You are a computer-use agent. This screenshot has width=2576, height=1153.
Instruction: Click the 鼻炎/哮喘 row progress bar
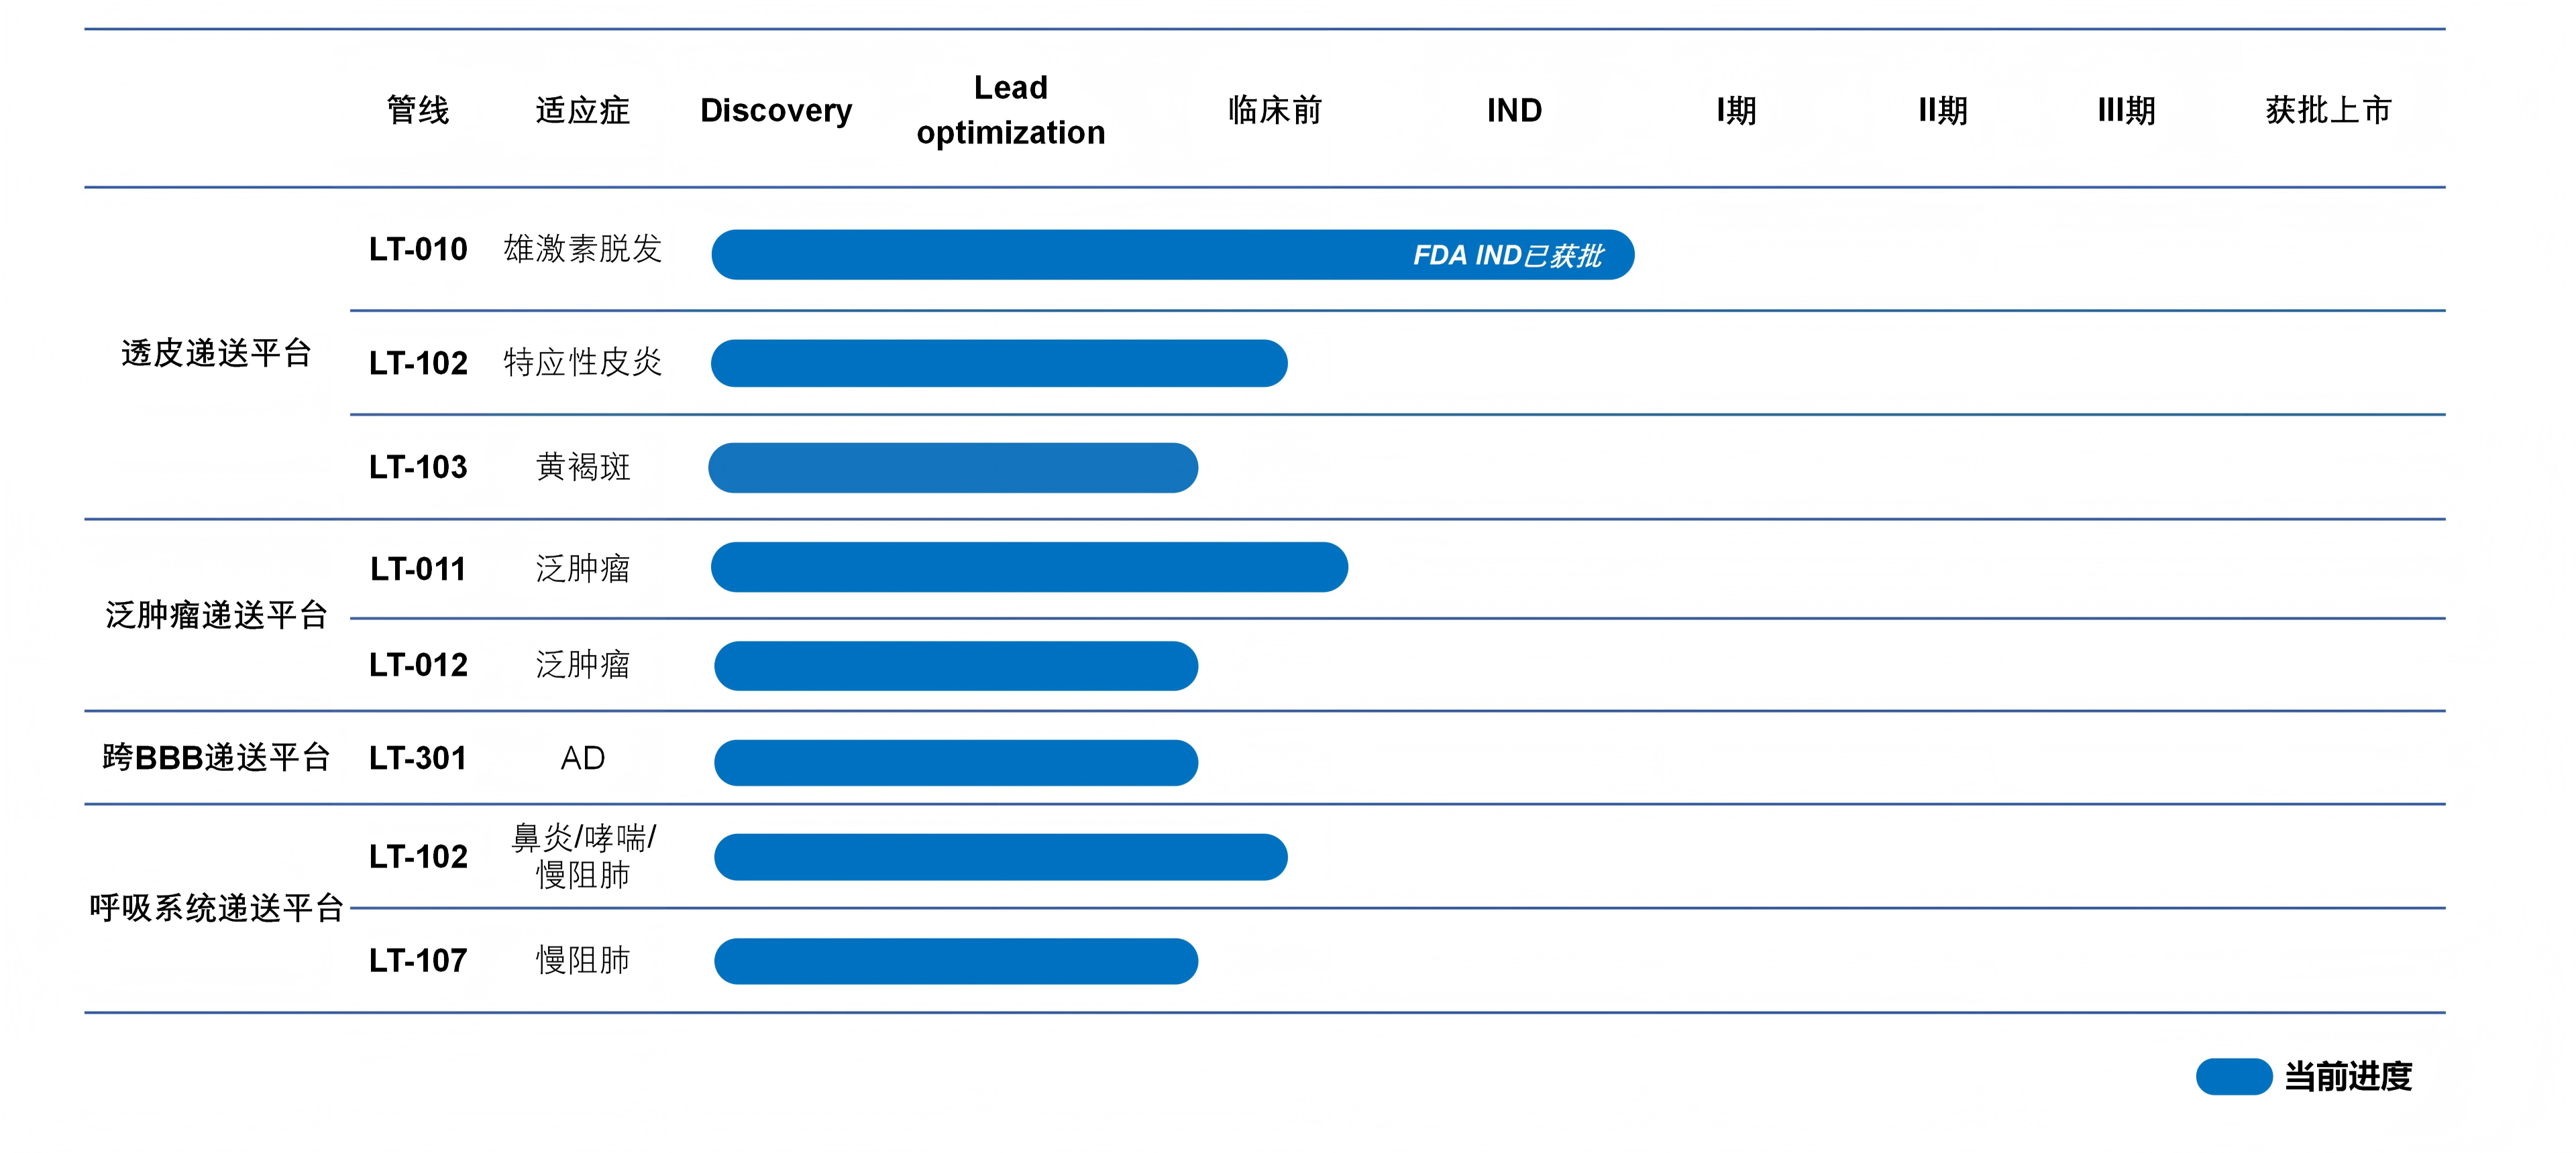(1001, 857)
